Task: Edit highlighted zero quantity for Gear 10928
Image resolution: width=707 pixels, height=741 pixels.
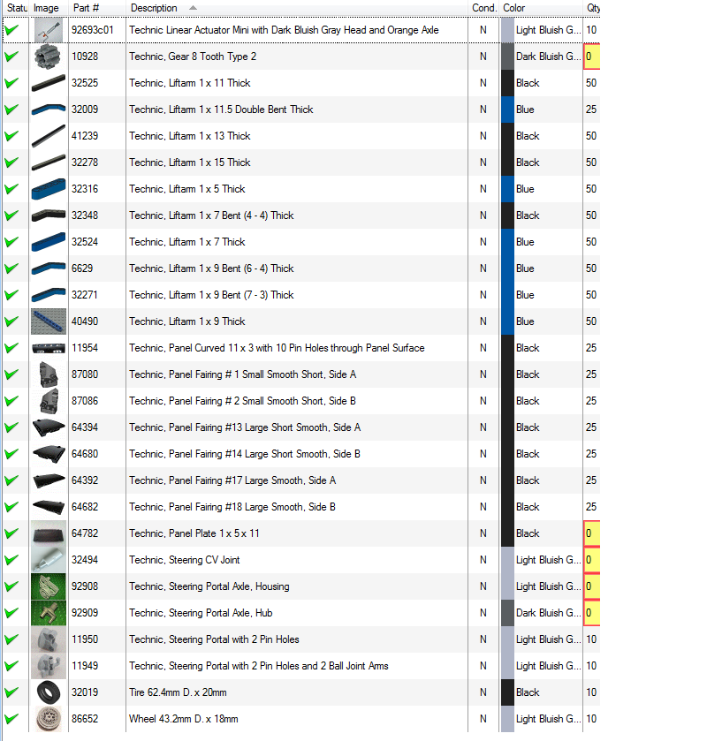Action: point(592,57)
